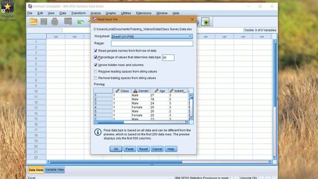This screenshot has height=179, width=318.
Task: Click the Help button in the dialog
Action: tap(171, 149)
